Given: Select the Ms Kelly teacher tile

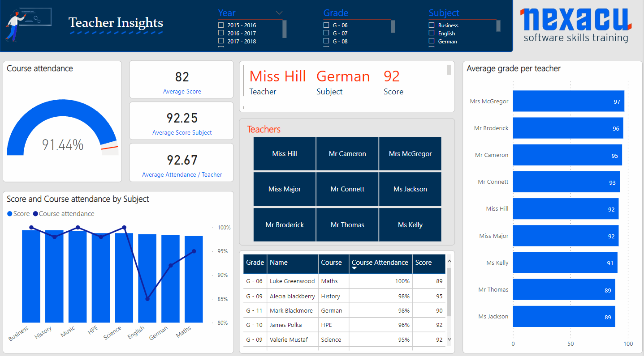Looking at the screenshot, I should coord(410,225).
